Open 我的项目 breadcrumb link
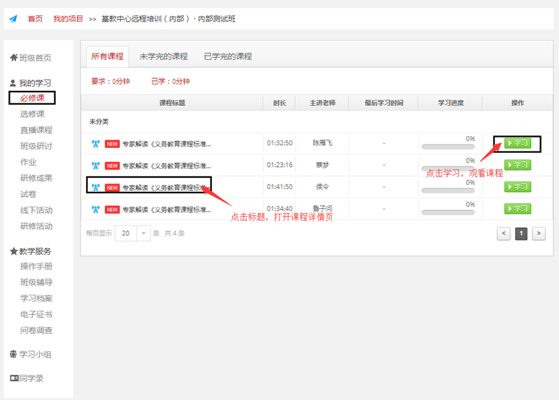Viewport: 559px width, 400px height. coord(68,19)
